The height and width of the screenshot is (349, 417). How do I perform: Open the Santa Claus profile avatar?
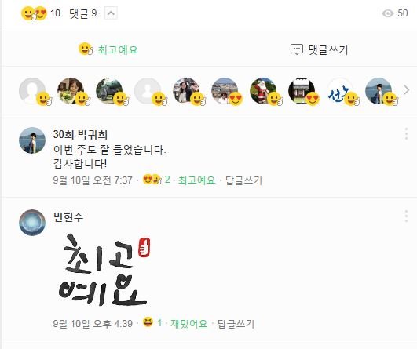click(x=263, y=90)
